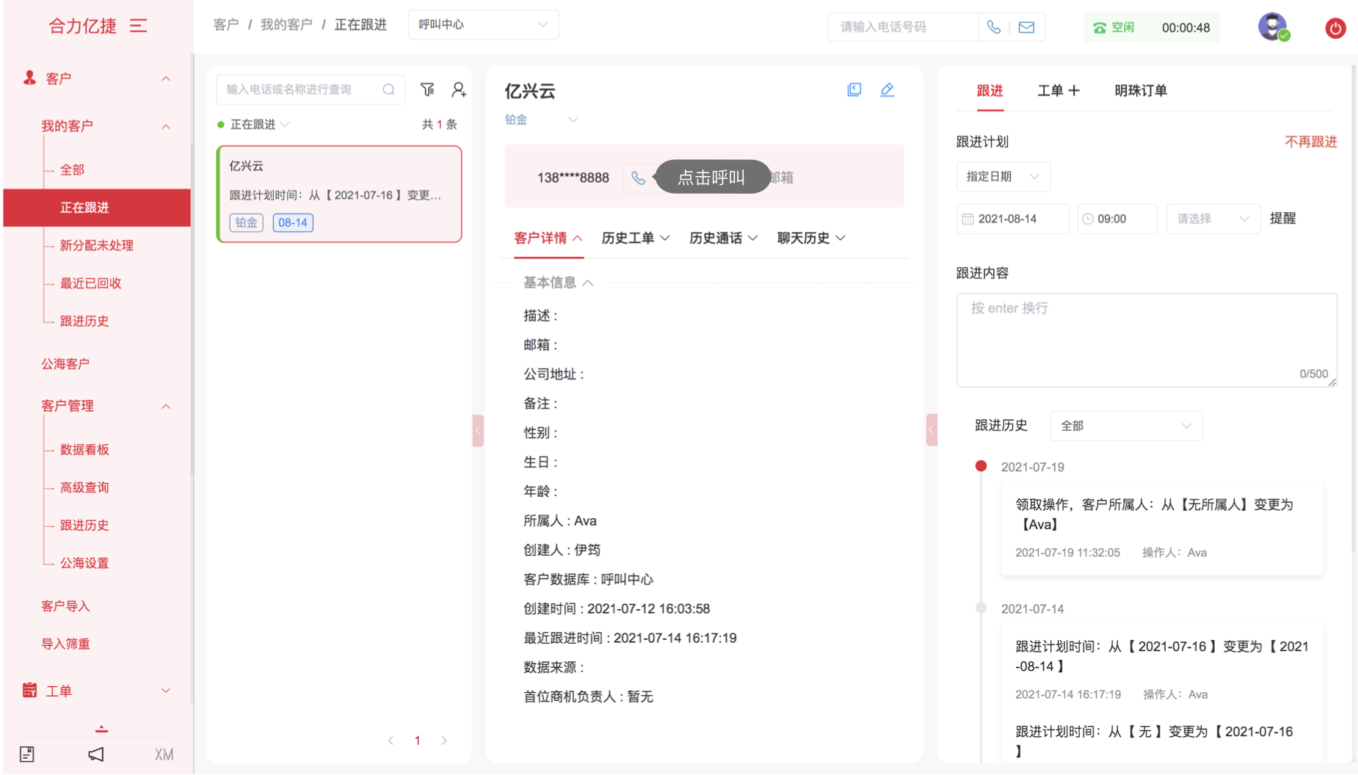This screenshot has height=775, width=1358.
Task: Select 公海客户 in the sidebar
Action: pyautogui.click(x=65, y=364)
